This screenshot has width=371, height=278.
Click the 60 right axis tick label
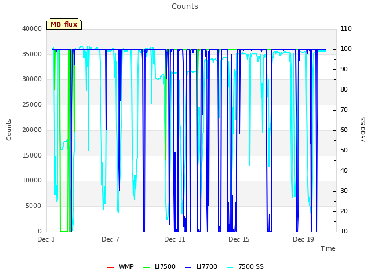pyautogui.click(x=344, y=130)
